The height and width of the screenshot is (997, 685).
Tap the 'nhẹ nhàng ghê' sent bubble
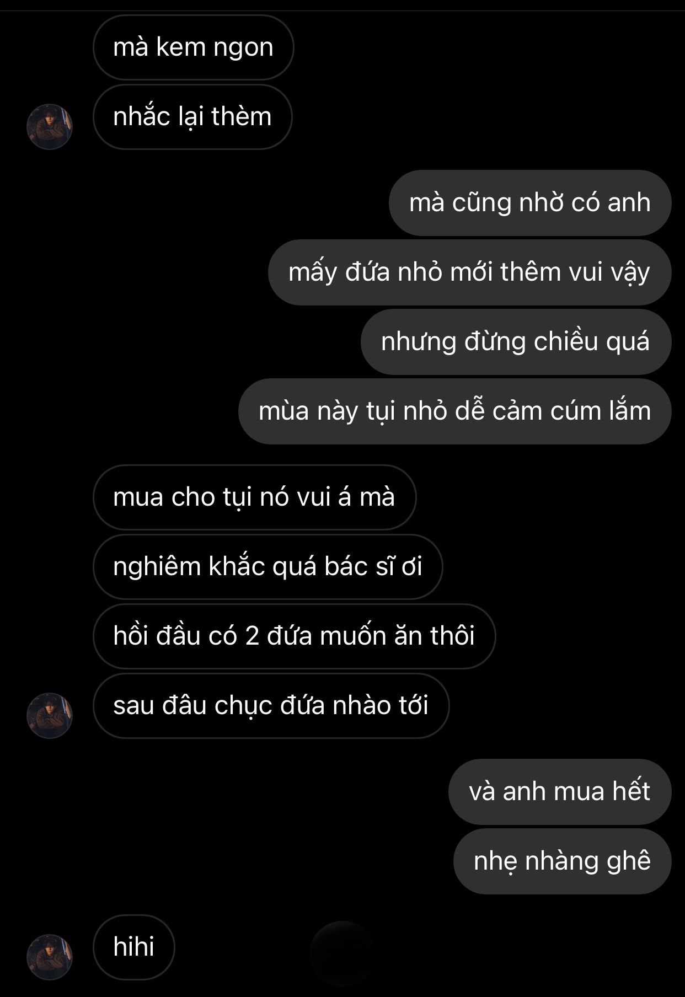(x=562, y=861)
